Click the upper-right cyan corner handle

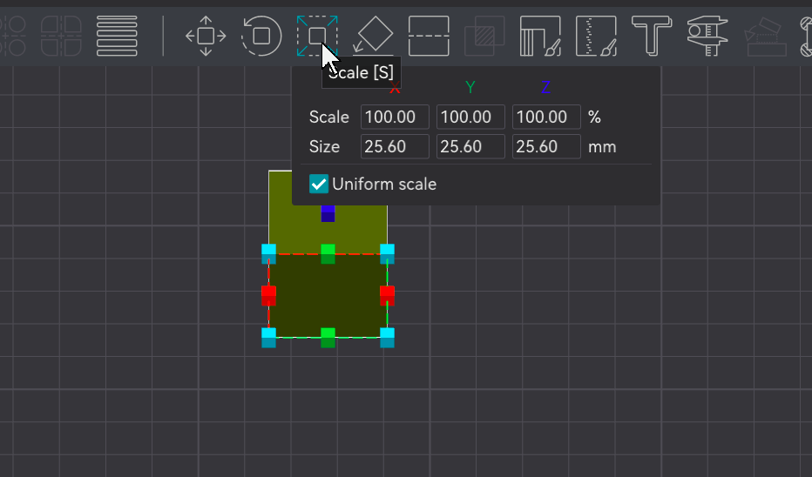pos(387,254)
